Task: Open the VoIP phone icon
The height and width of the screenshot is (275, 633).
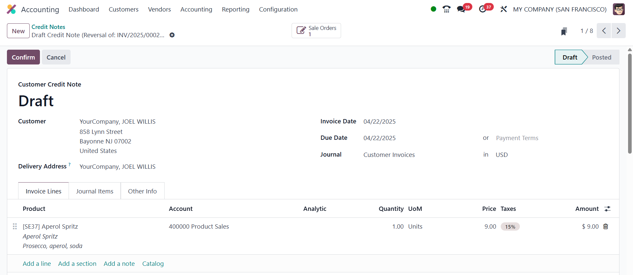Action: pyautogui.click(x=446, y=9)
